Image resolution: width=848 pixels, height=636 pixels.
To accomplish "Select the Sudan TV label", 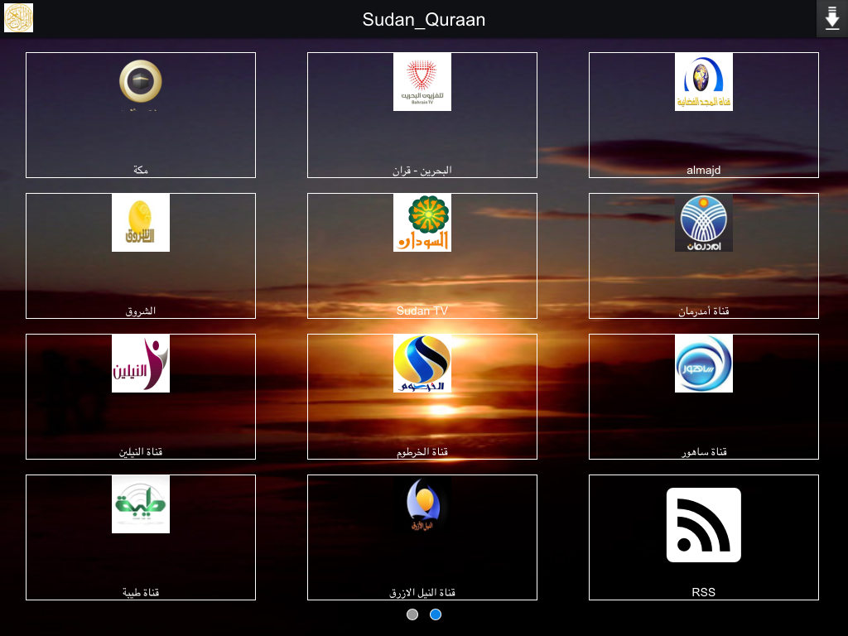I will [422, 311].
